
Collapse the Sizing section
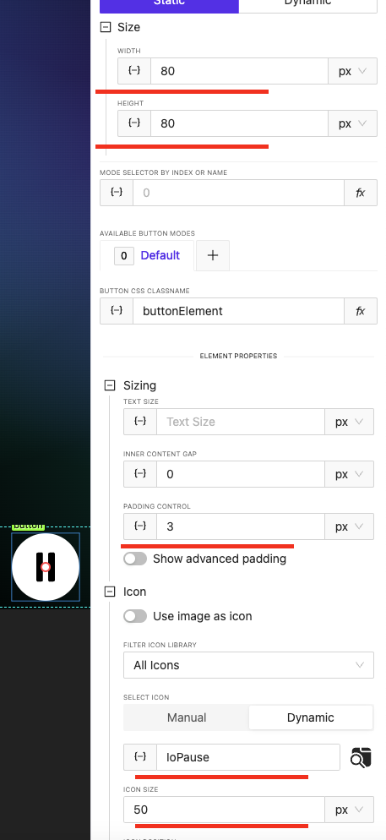110,385
